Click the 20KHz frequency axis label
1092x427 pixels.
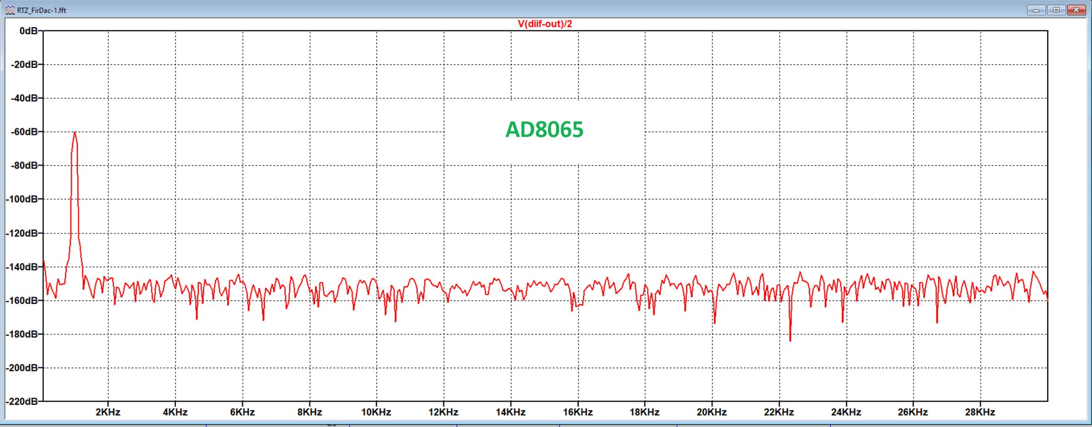pyautogui.click(x=712, y=412)
